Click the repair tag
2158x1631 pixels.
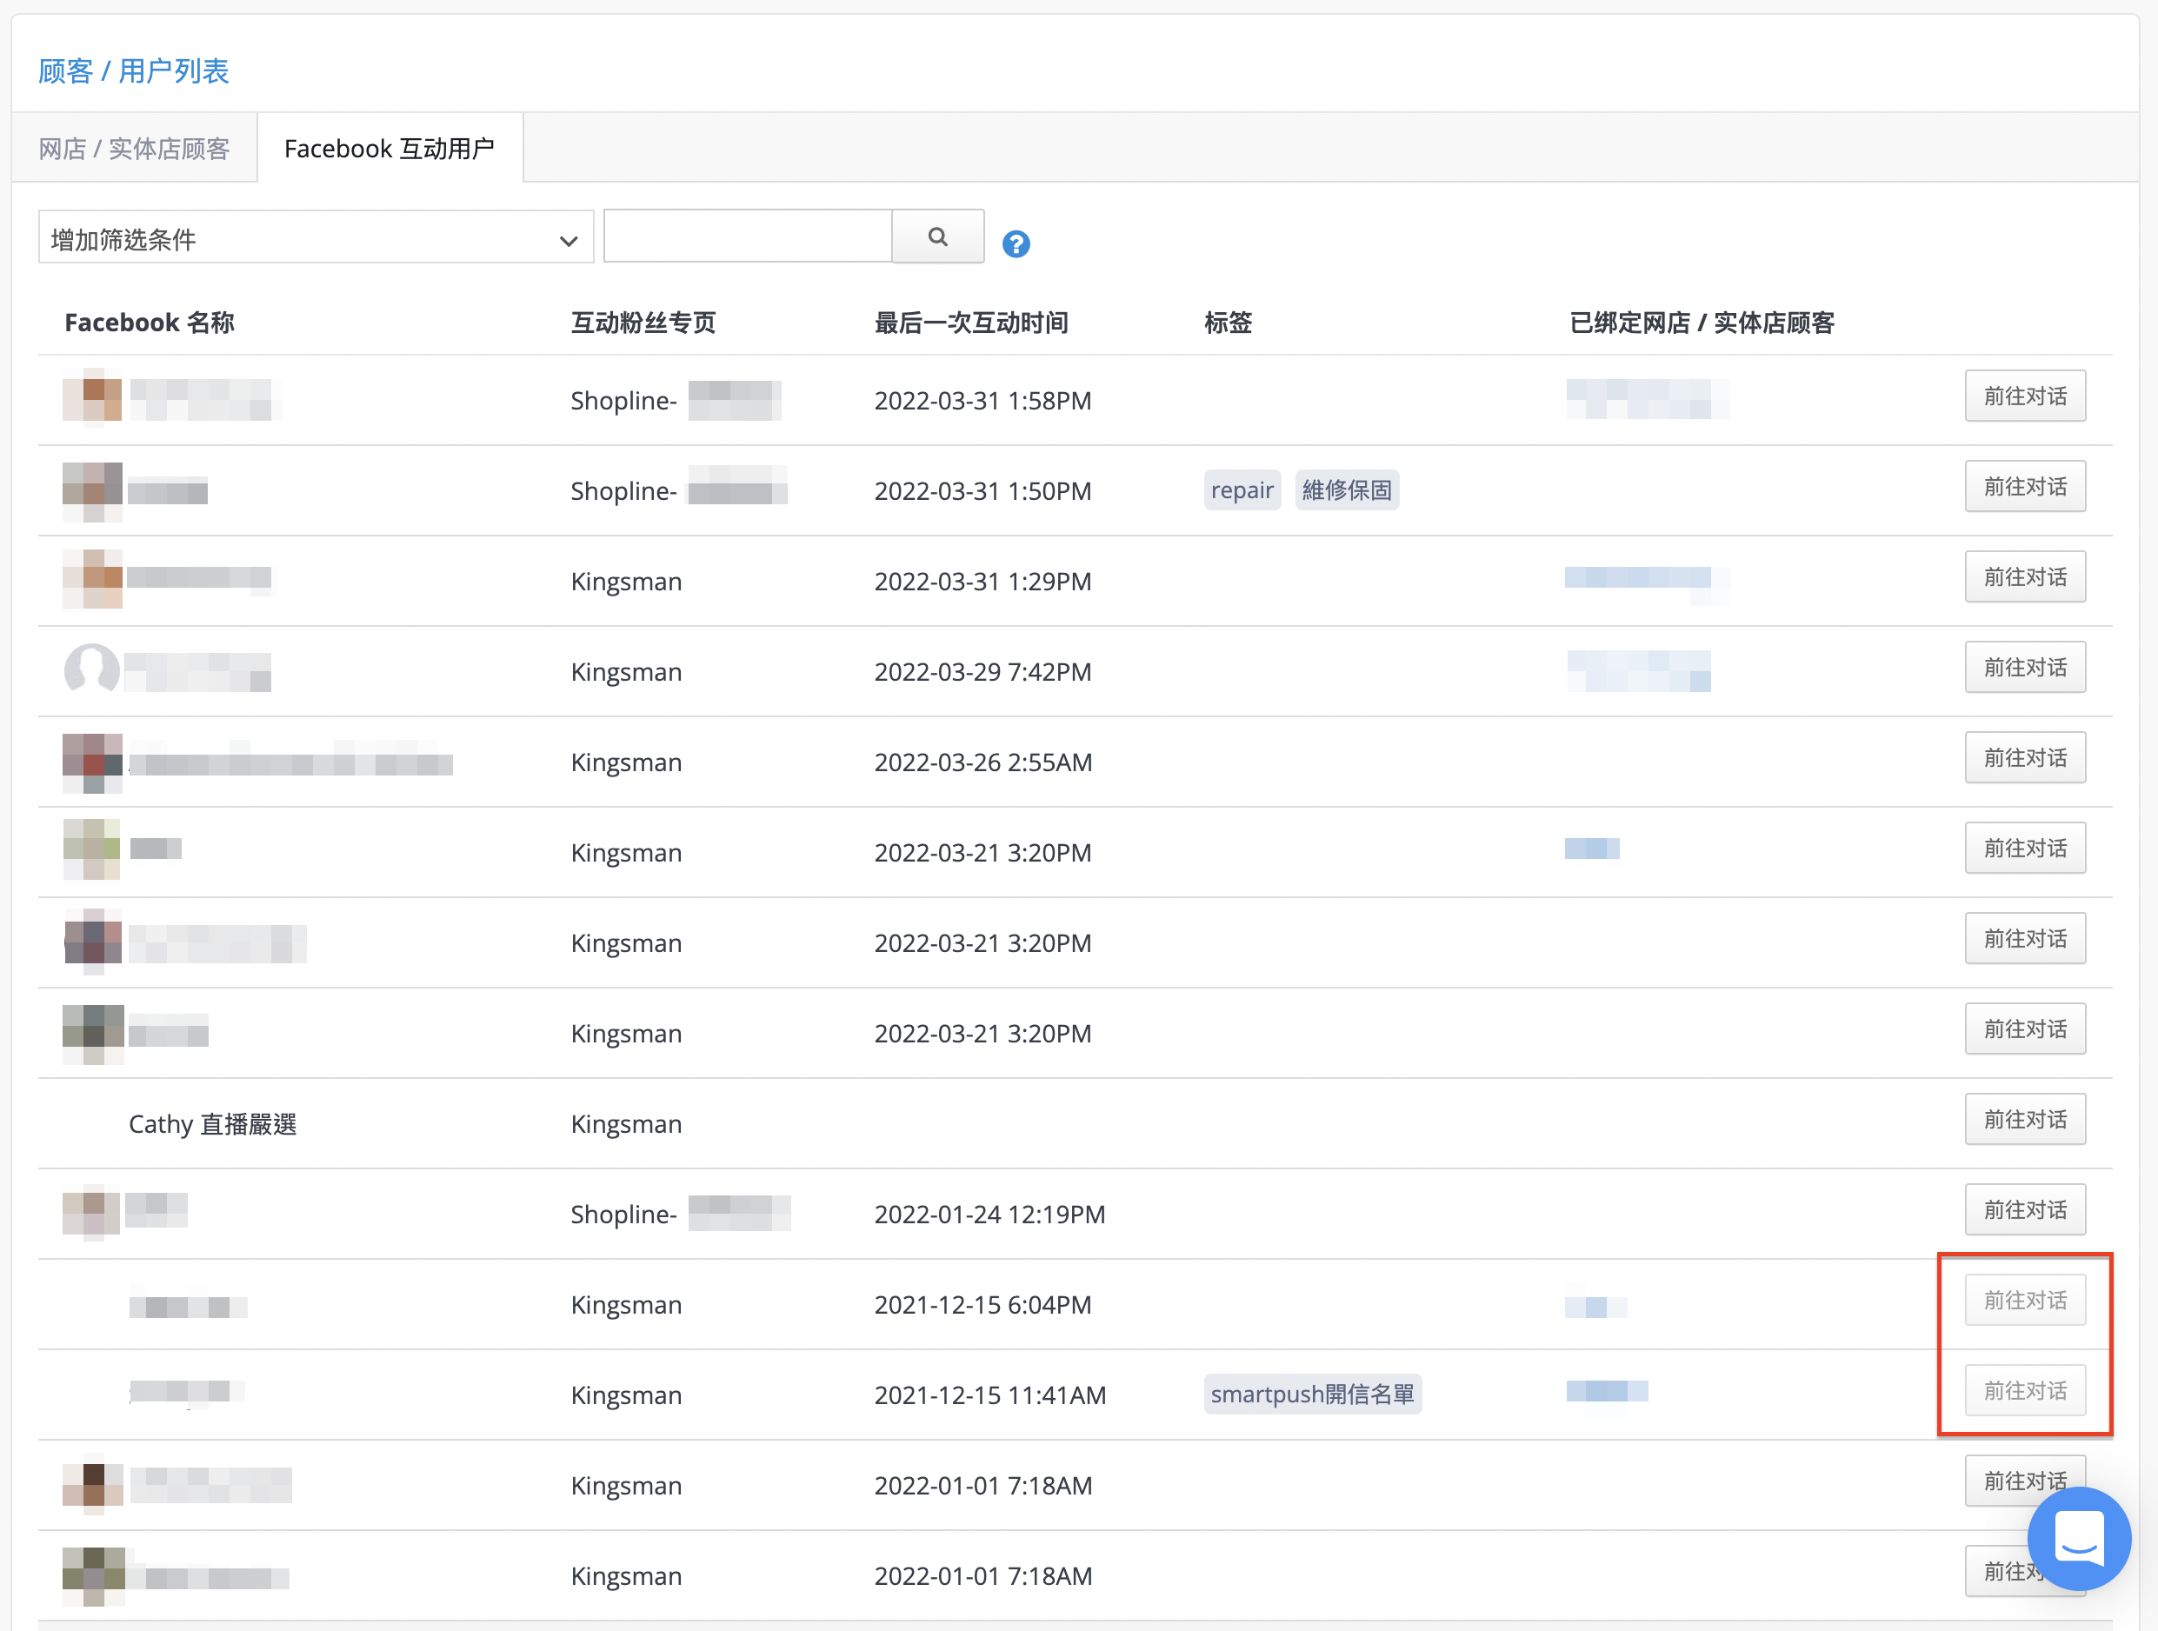click(x=1242, y=489)
